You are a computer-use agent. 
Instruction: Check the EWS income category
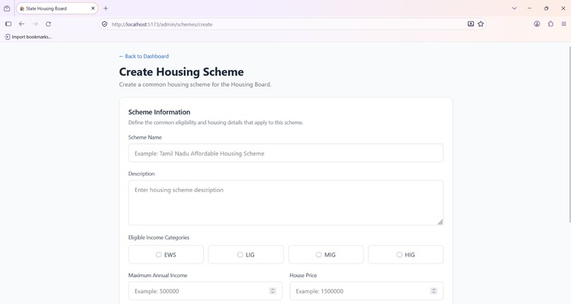pos(159,254)
